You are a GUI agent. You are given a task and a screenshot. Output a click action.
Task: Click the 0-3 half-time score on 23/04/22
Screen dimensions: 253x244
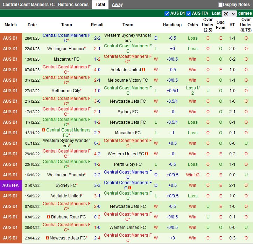[x=232, y=238]
